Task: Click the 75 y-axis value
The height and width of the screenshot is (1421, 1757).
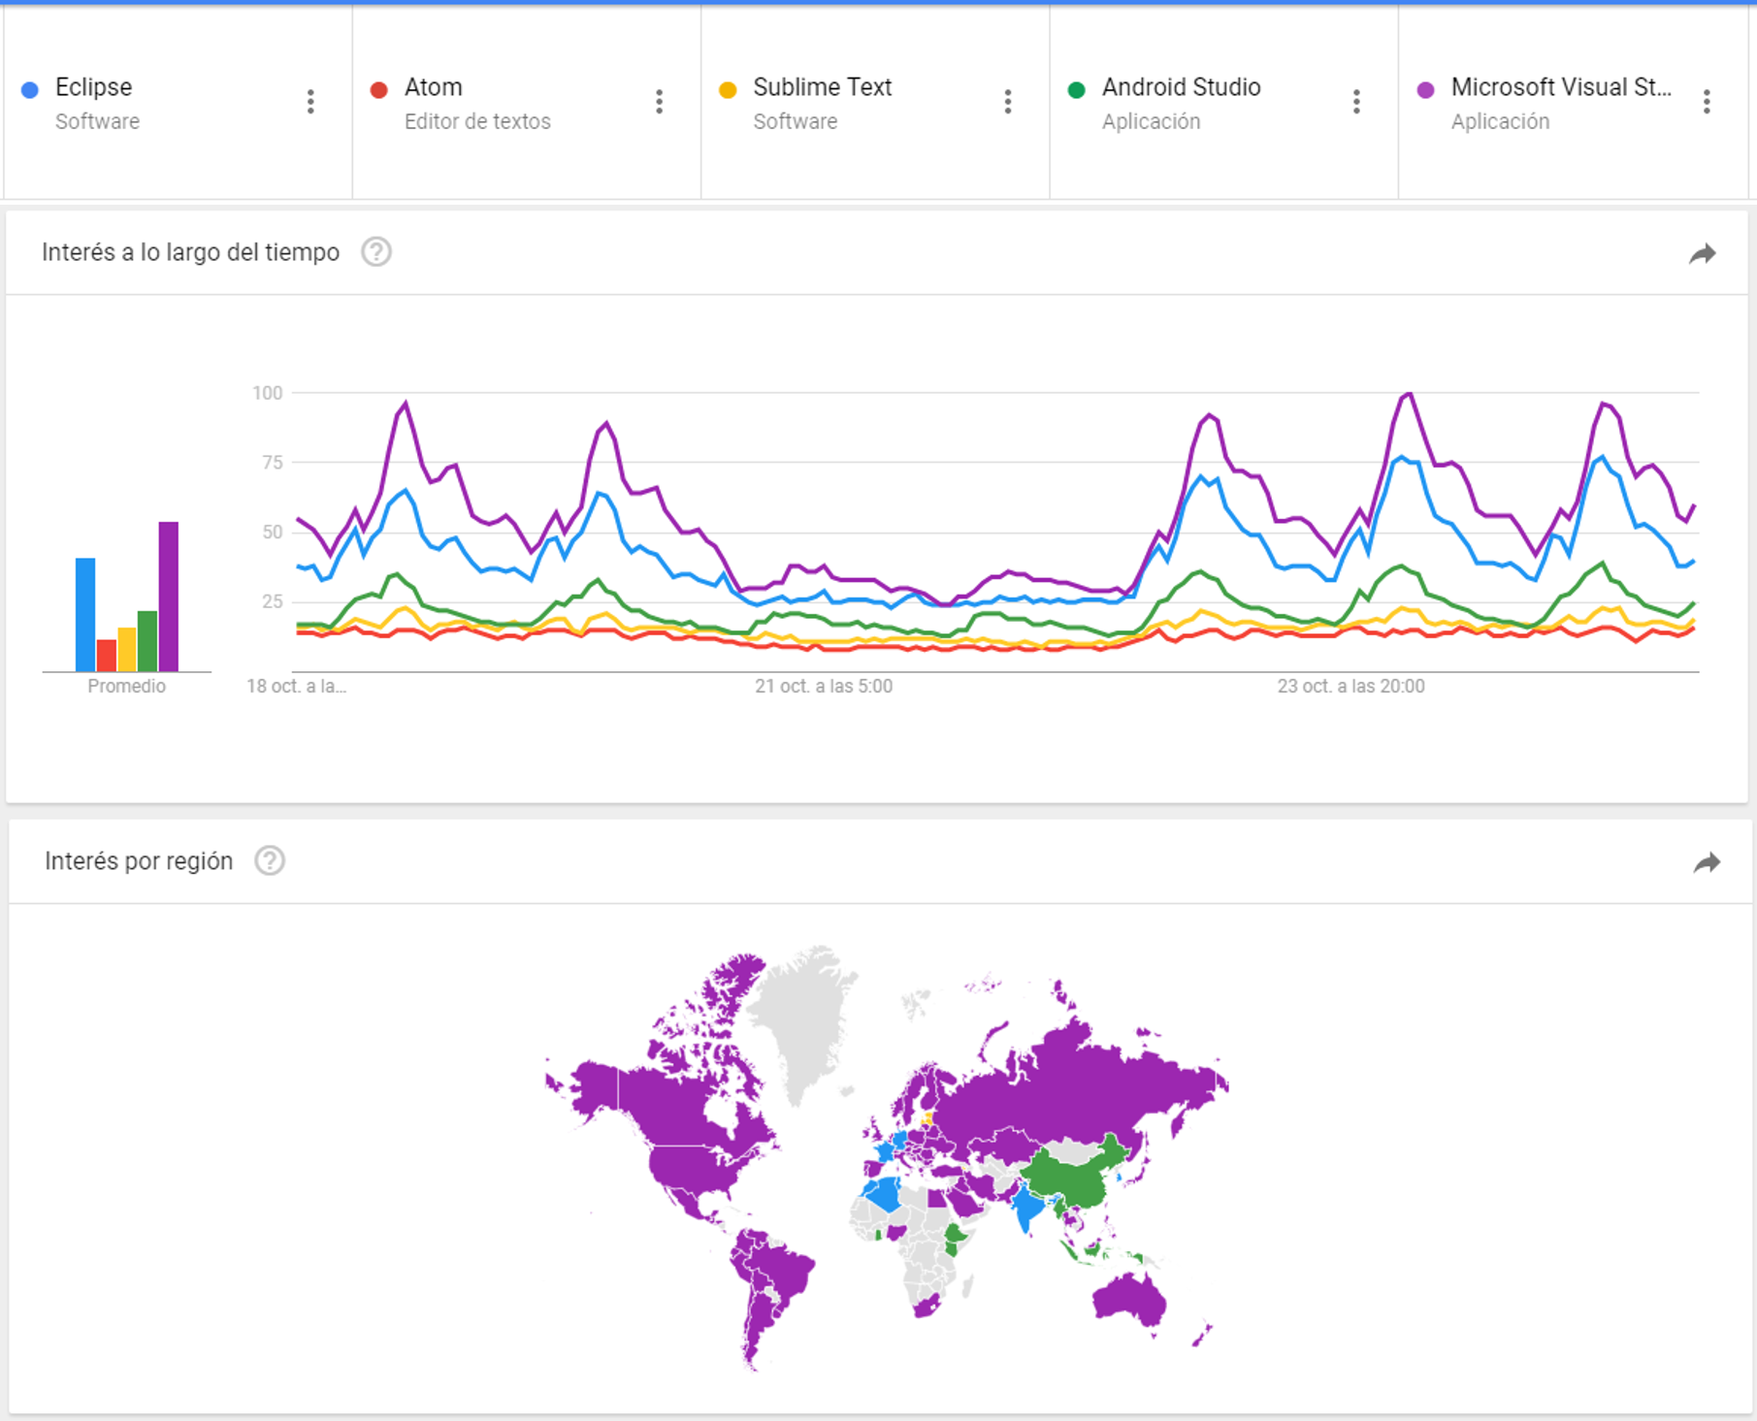Action: click(273, 463)
